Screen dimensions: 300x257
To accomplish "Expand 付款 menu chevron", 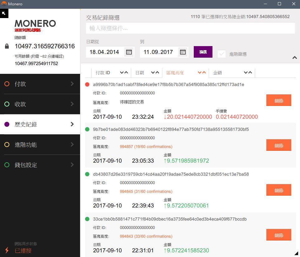I will coord(72,83).
